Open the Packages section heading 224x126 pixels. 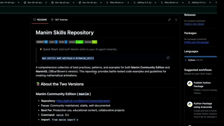[190, 33]
